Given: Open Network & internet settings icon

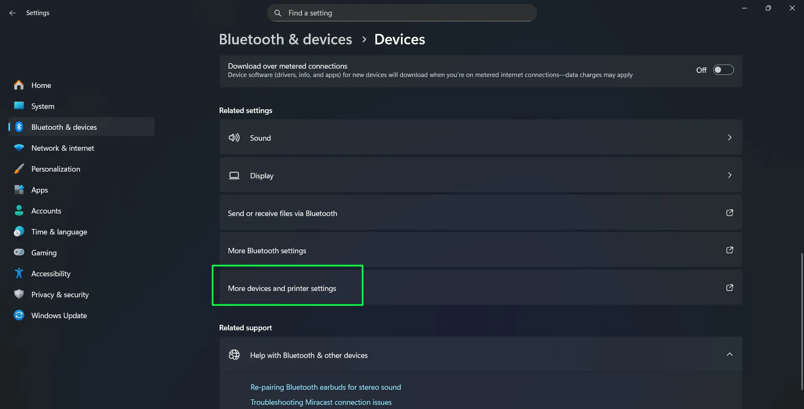Looking at the screenshot, I should (x=19, y=148).
